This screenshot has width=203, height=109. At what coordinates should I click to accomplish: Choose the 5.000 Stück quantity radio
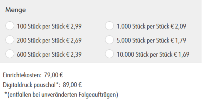[x=109, y=40]
